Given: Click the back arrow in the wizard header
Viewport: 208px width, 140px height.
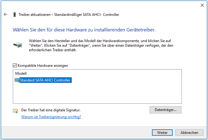Looking at the screenshot, I should (x=5, y=14).
